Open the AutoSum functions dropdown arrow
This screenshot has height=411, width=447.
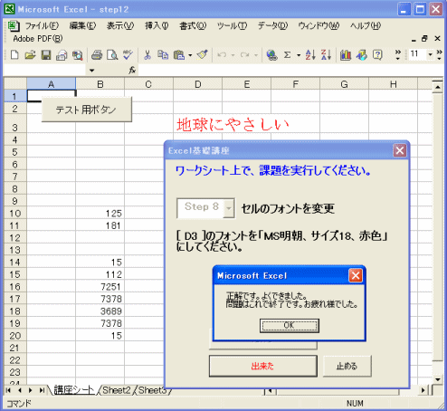[299, 55]
